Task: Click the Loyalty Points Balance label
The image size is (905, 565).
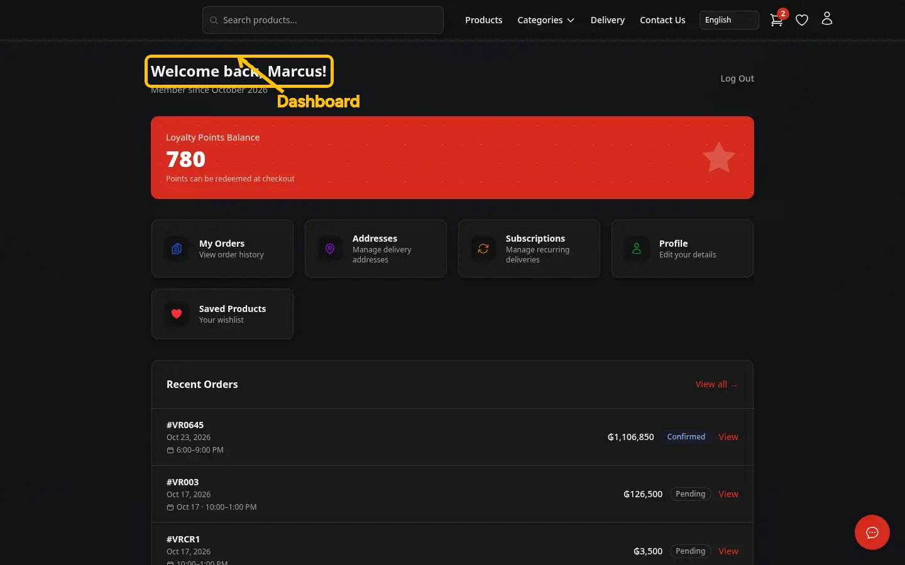Action: tap(212, 137)
